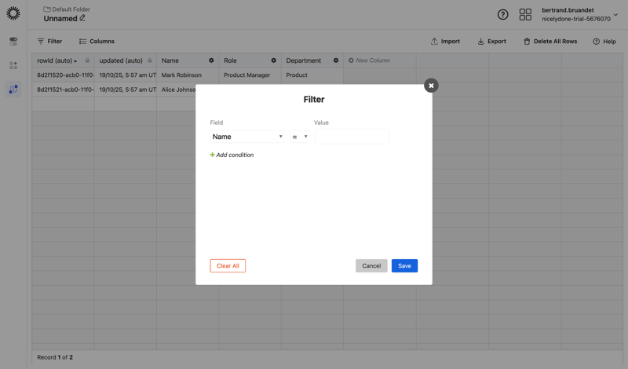Image resolution: width=628 pixels, height=369 pixels.
Task: Open the Columns toolbar option
Action: [97, 42]
